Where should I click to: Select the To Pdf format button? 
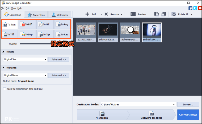coord(27,24)
